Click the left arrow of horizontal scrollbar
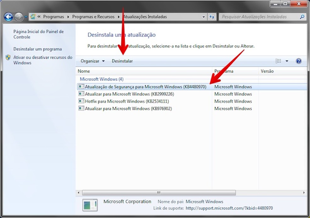The width and height of the screenshot is (310, 218). tap(79, 192)
